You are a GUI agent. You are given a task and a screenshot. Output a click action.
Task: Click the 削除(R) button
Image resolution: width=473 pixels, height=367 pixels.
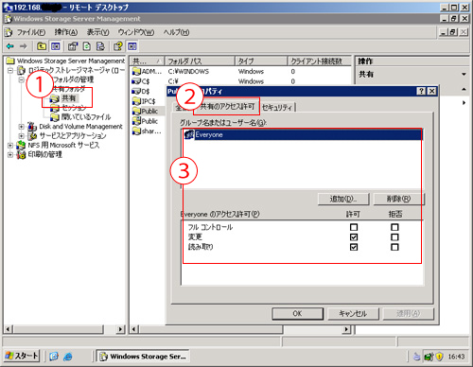[399, 199]
